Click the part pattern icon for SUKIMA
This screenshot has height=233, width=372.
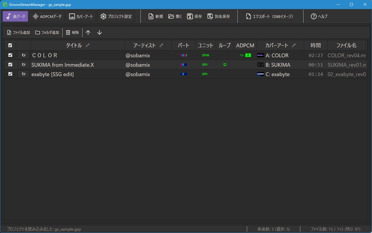pos(183,65)
